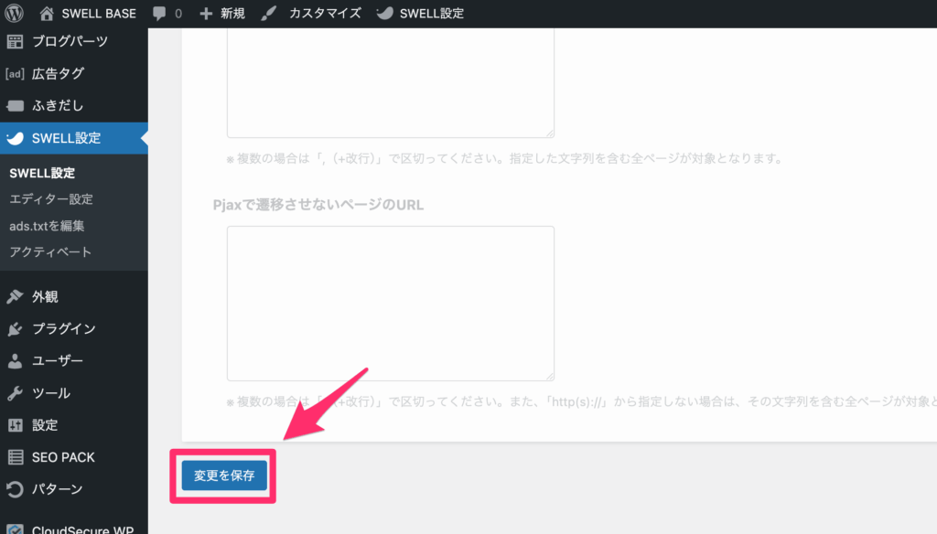Click the plus icon for 新規
Image resolution: width=937 pixels, height=534 pixels.
pyautogui.click(x=206, y=14)
